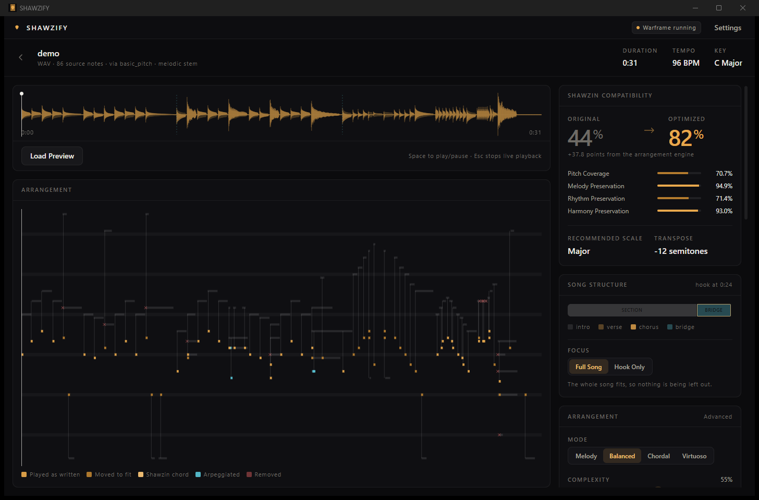The height and width of the screenshot is (500, 759).
Task: Go back using the chevron beside demo
Action: point(21,57)
